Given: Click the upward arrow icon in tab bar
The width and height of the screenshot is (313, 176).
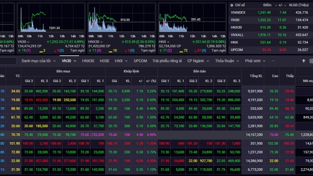Looking at the screenshot, I should 304,61.
